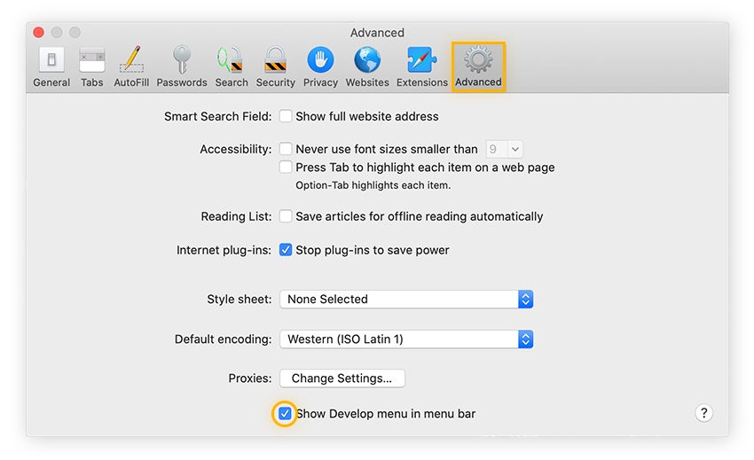The width and height of the screenshot is (754, 460).
Task: Uncheck Show Develop menu in menu bar
Action: 285,413
